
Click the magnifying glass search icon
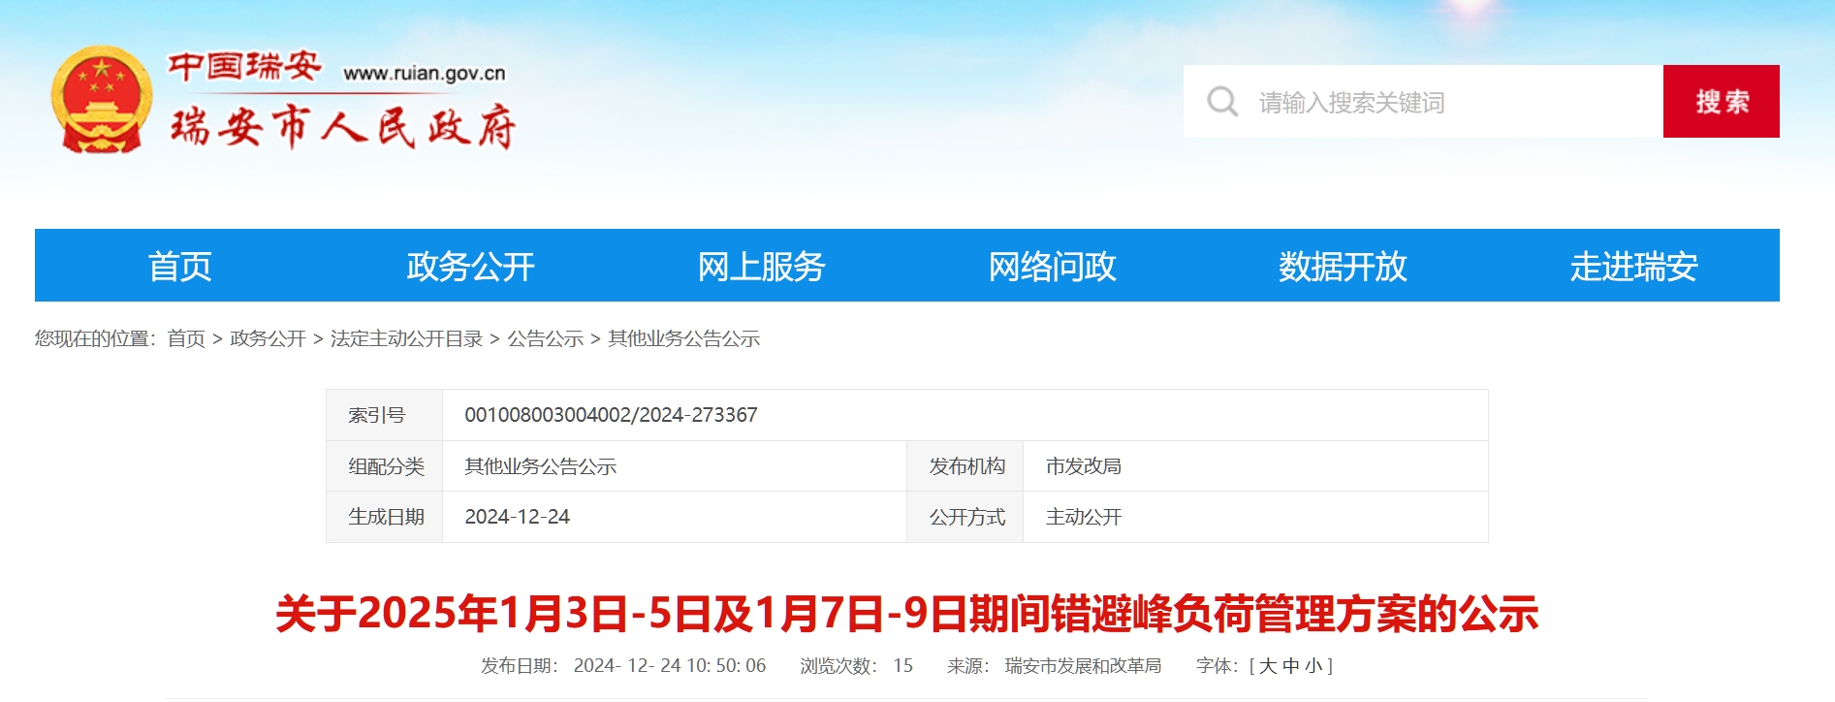[1222, 102]
